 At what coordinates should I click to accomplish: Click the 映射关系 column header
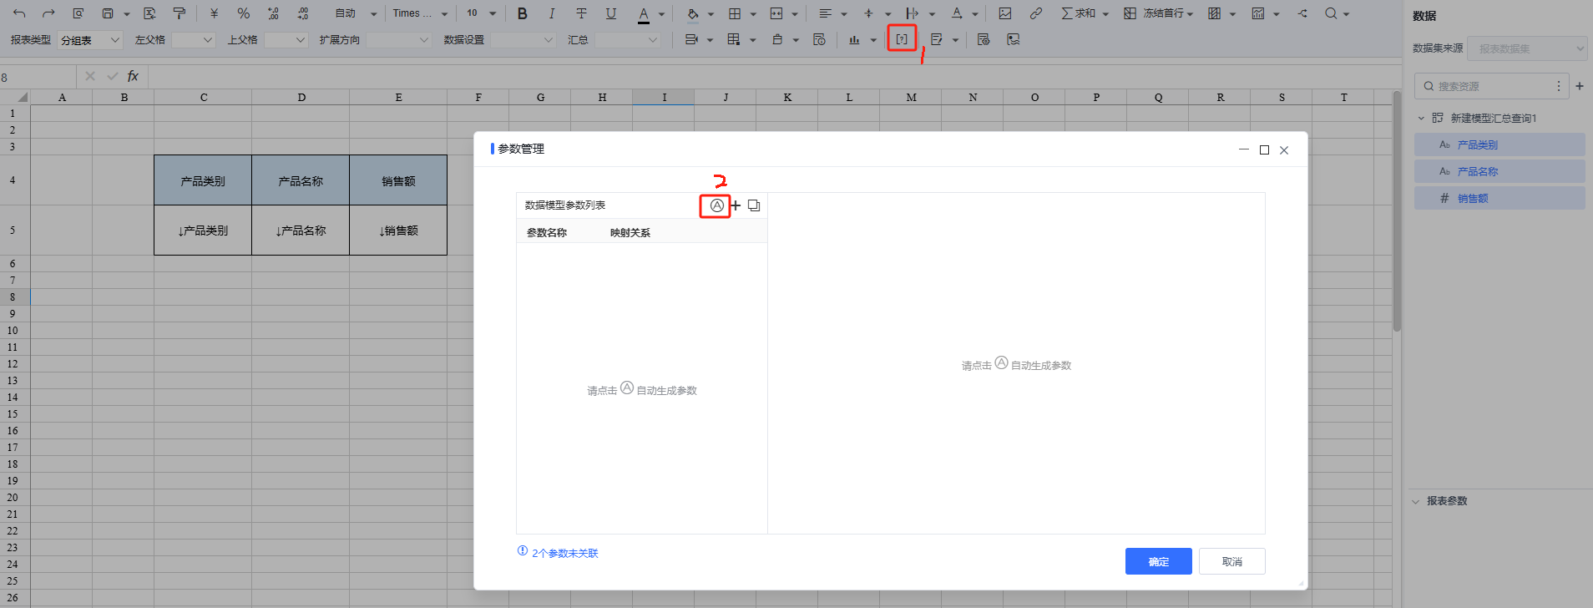(x=630, y=233)
